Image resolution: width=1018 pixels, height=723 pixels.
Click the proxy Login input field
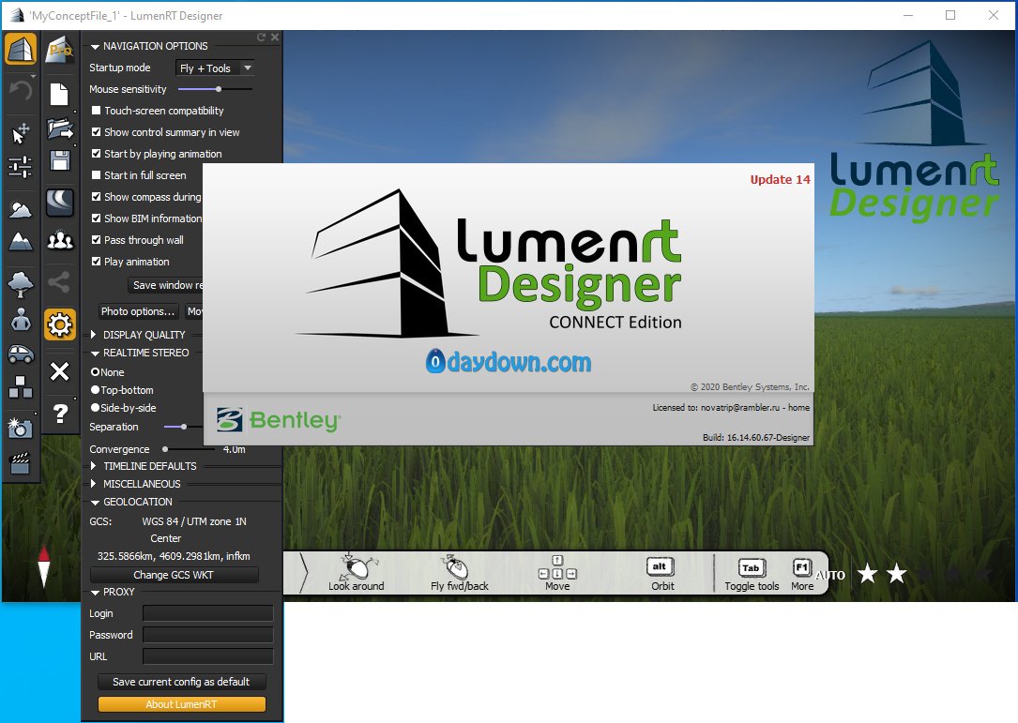207,613
